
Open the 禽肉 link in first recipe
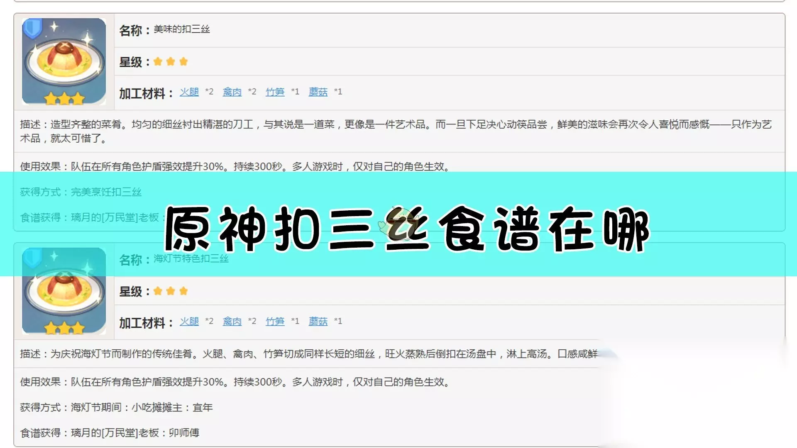pyautogui.click(x=232, y=92)
